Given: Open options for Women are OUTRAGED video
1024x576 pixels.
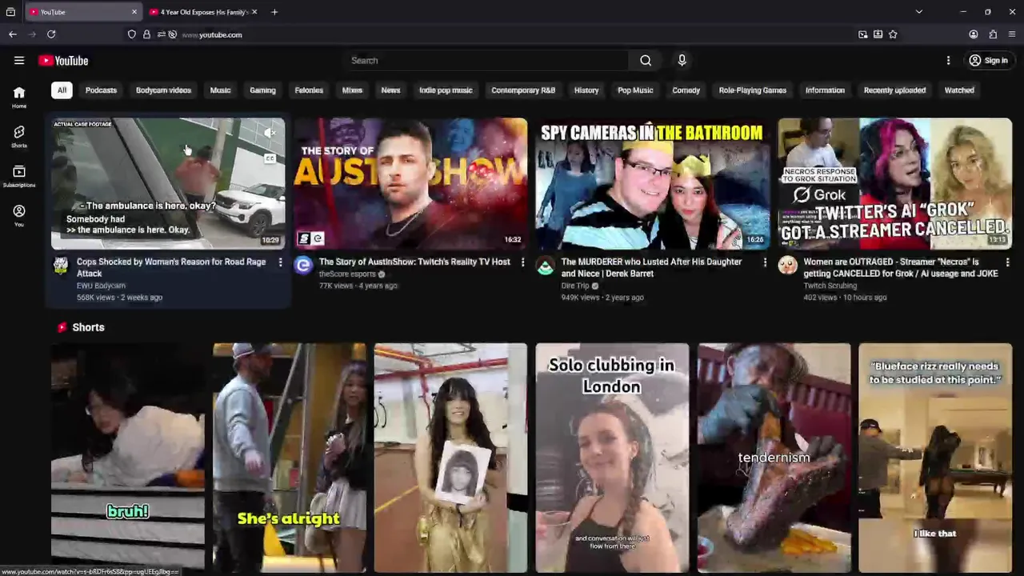Looking at the screenshot, I should [1007, 262].
